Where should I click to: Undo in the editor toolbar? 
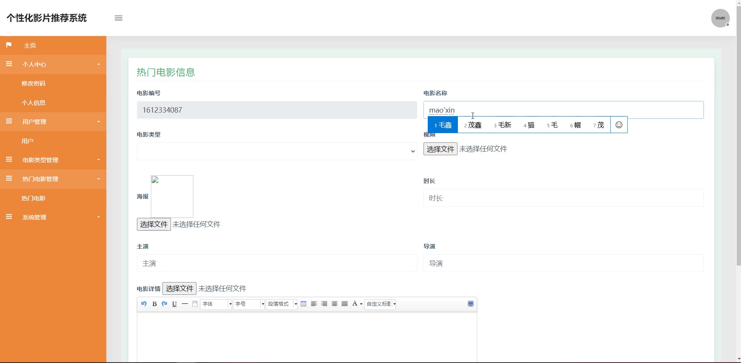point(144,304)
